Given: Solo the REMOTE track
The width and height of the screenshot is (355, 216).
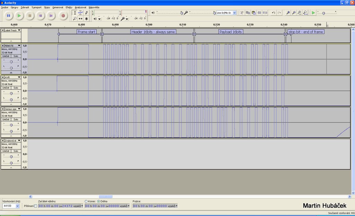Looking at the screenshot, I should click(16, 56).
